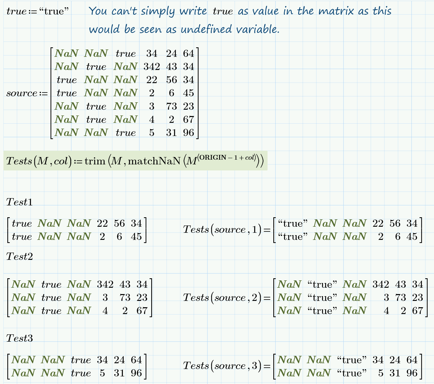Screen dimensions: 434x384
Task: Select the expected Test2 result matrix
Action: coord(79,298)
